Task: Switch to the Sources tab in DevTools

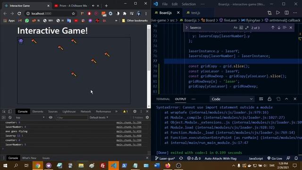Action: coord(53,111)
